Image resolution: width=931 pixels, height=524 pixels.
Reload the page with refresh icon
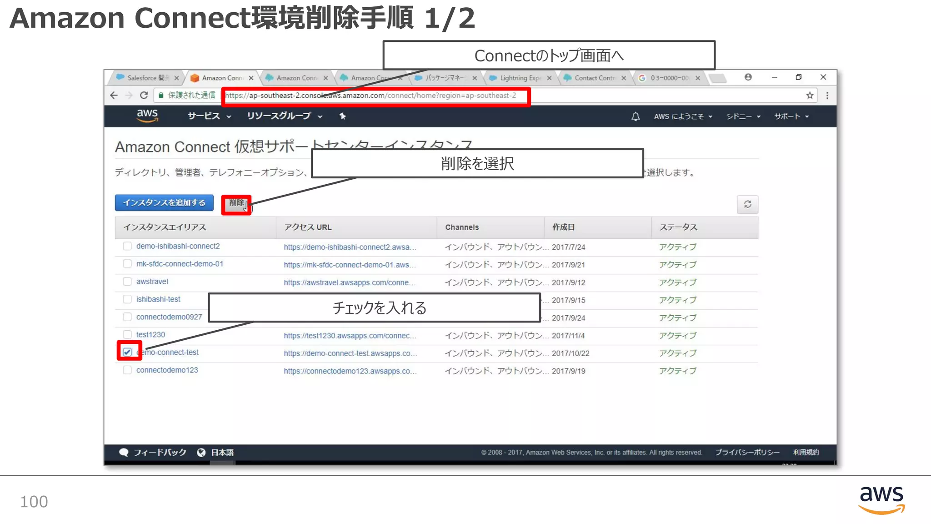144,96
